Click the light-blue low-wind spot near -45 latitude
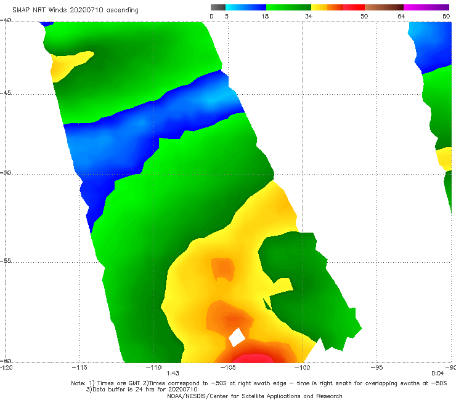The height and width of the screenshot is (400, 456). pyautogui.click(x=213, y=100)
